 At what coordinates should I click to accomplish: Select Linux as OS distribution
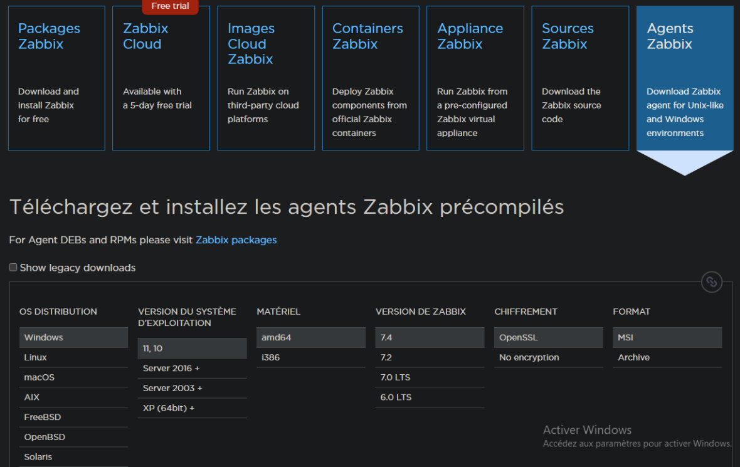point(36,357)
